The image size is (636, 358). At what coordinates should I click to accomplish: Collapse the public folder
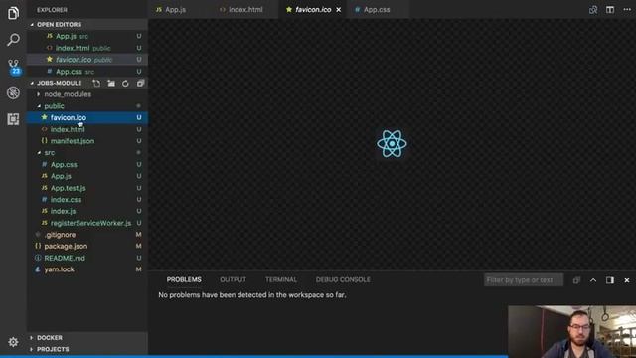87,106
